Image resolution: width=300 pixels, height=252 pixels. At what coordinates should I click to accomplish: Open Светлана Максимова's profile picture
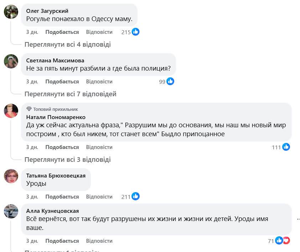[x=11, y=61]
